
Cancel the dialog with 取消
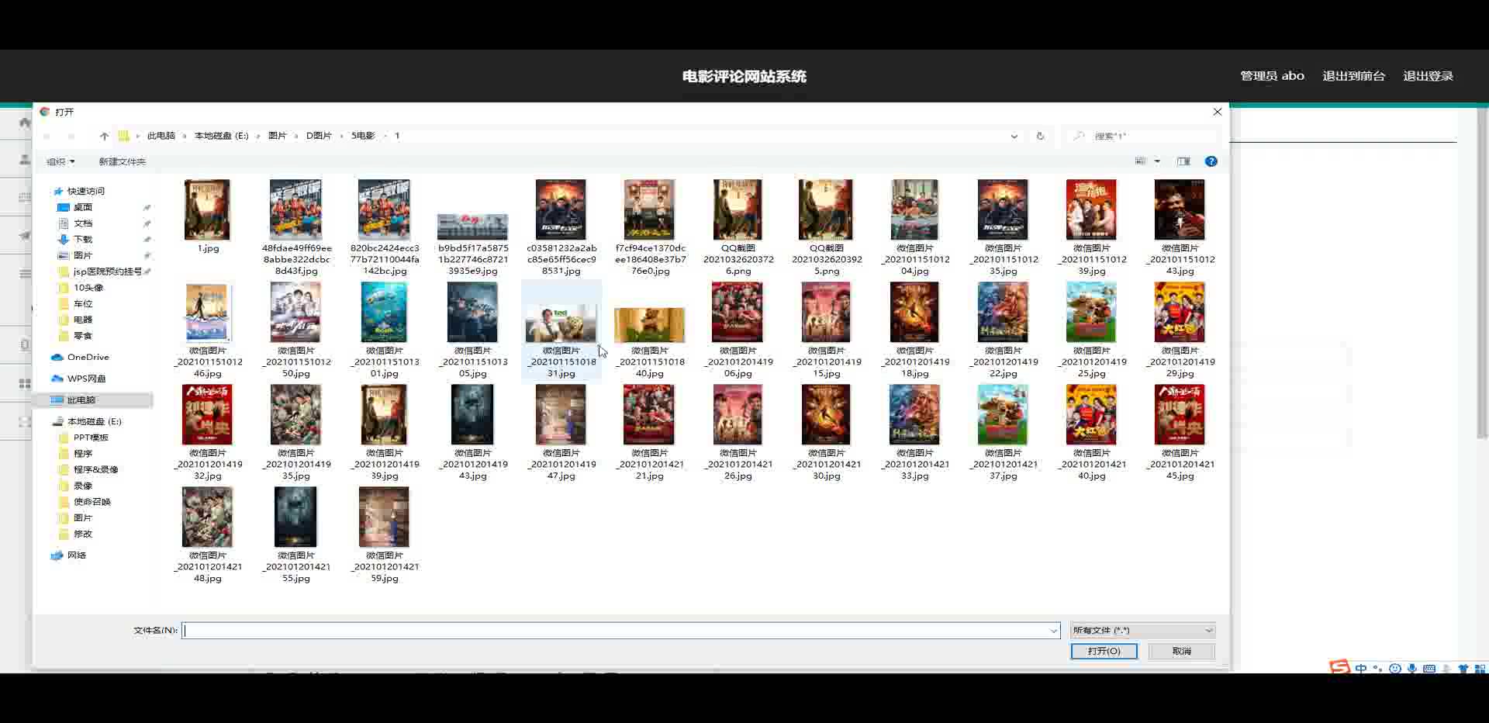(1181, 651)
